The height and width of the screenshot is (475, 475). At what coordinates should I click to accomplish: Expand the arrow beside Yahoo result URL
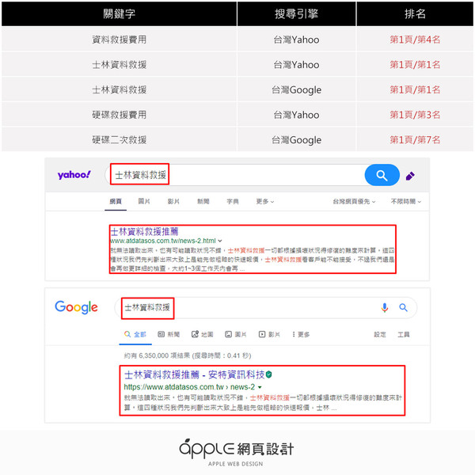(x=220, y=241)
